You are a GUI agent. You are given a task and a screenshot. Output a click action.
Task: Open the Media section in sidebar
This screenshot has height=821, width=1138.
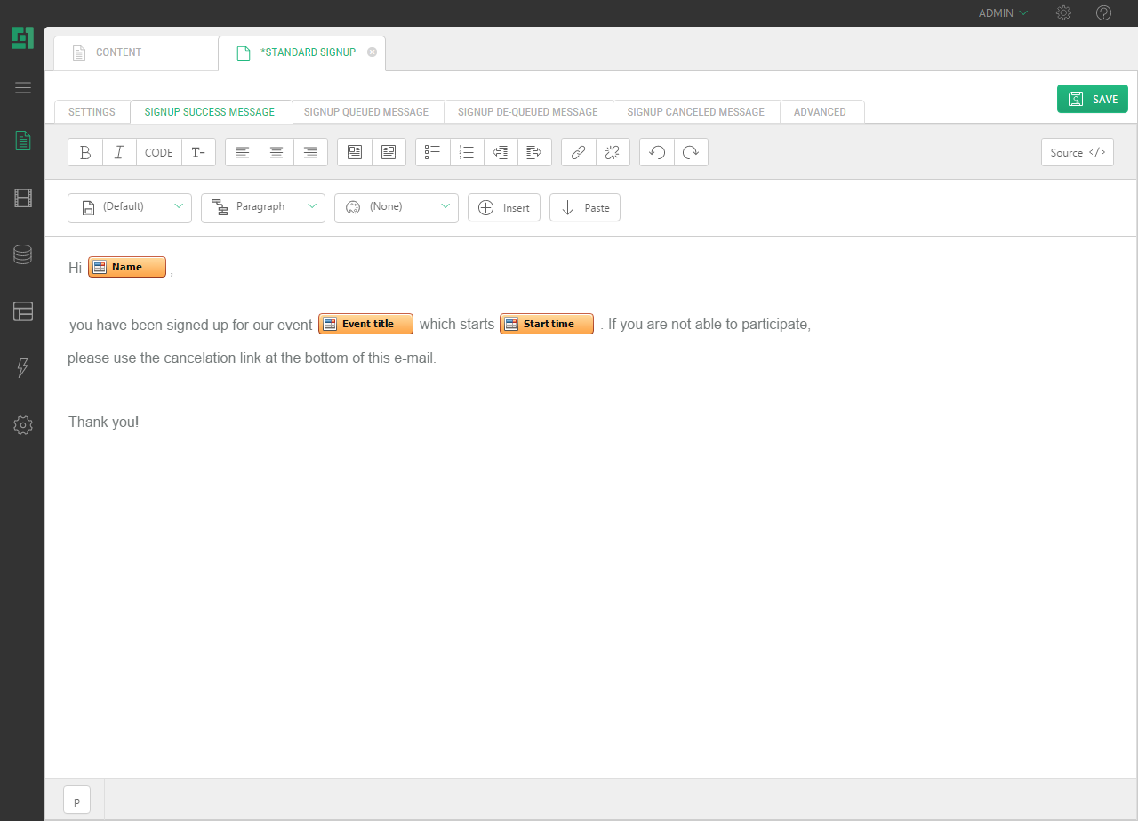[23, 197]
